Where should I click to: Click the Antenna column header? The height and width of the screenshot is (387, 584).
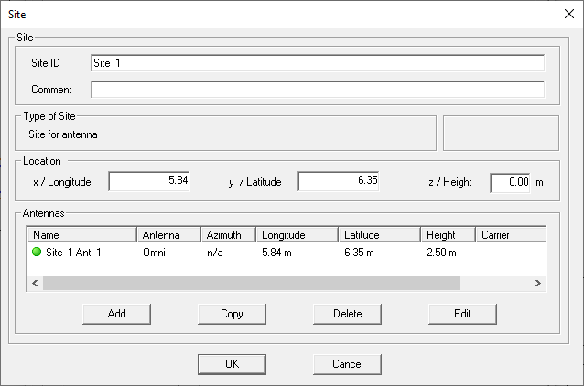[168, 235]
